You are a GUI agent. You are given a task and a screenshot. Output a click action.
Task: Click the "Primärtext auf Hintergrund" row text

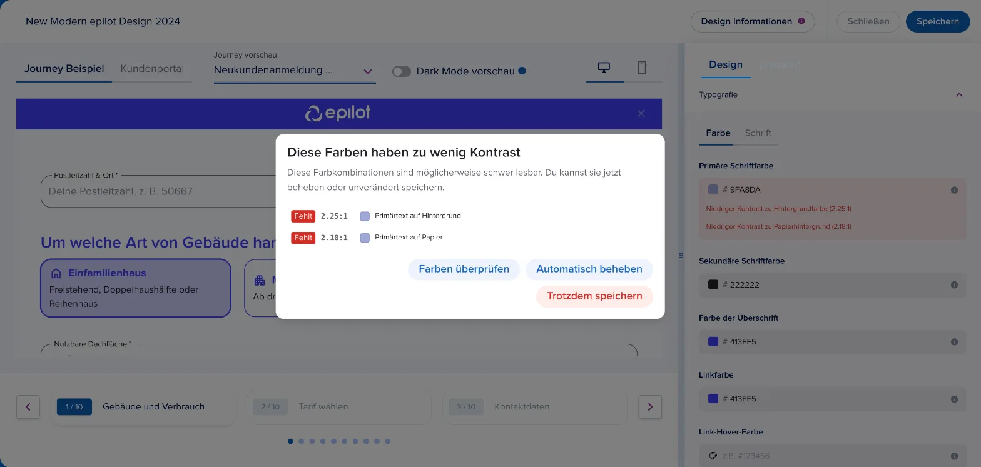418,216
